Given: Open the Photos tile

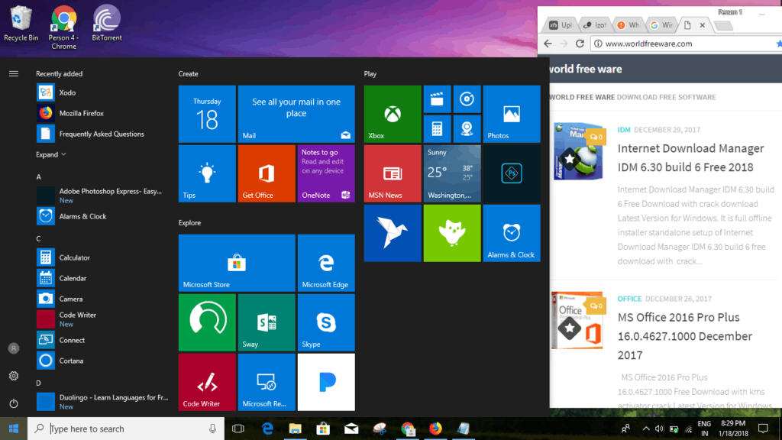Looking at the screenshot, I should click(512, 115).
